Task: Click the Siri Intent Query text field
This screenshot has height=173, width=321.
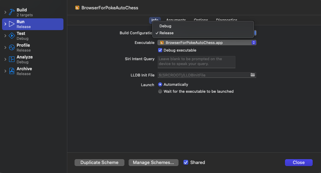Action: point(196,62)
